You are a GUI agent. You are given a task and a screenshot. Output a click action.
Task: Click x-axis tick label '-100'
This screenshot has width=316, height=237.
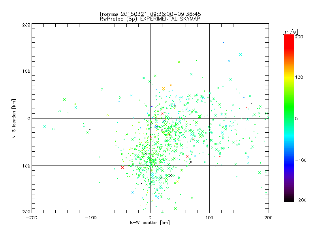(x=91, y=218)
